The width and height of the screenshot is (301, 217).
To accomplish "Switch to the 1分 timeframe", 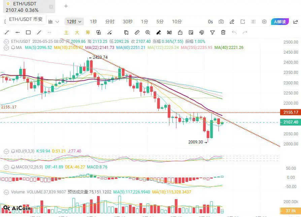I will [144, 22].
